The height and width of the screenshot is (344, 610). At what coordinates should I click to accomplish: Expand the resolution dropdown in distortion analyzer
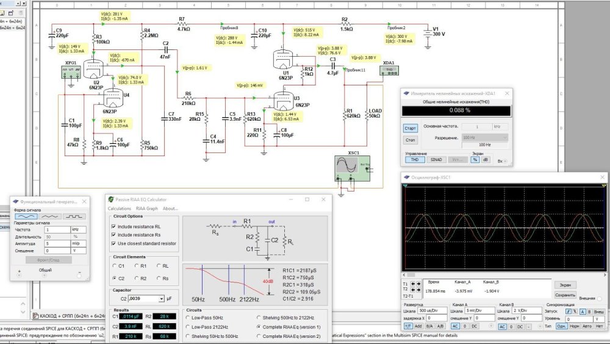click(504, 138)
